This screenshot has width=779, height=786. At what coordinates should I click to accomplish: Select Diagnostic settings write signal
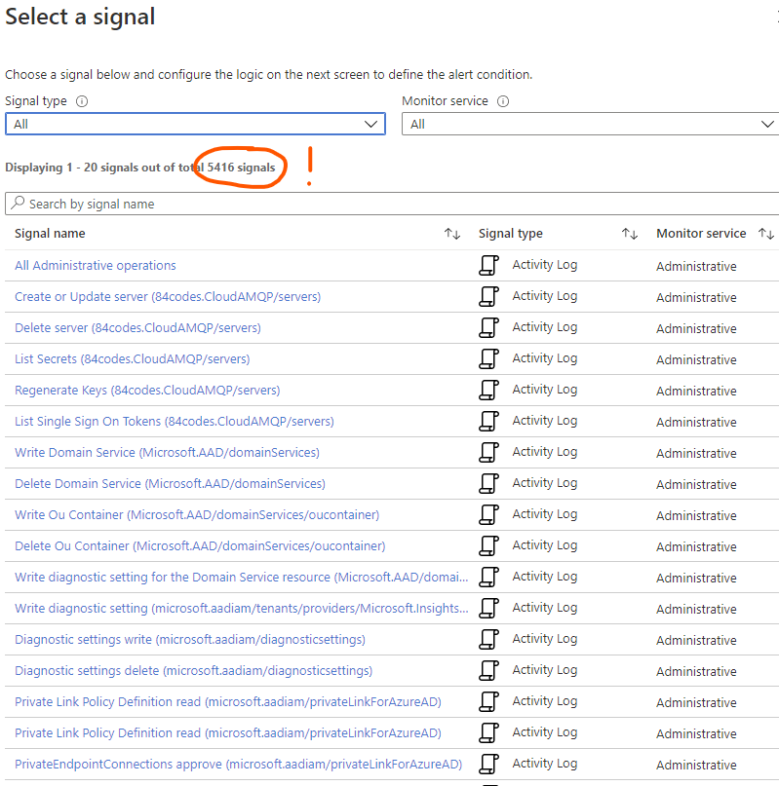point(190,640)
